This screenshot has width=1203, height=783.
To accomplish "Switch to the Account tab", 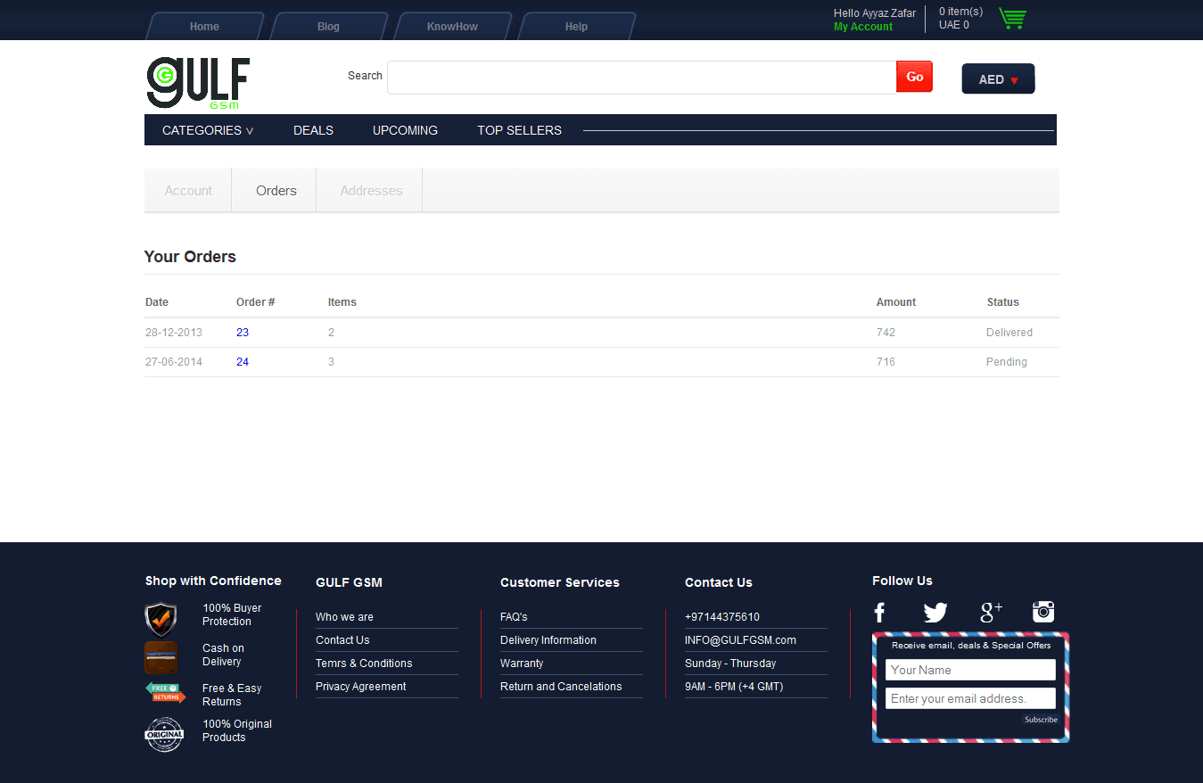I will 188,190.
